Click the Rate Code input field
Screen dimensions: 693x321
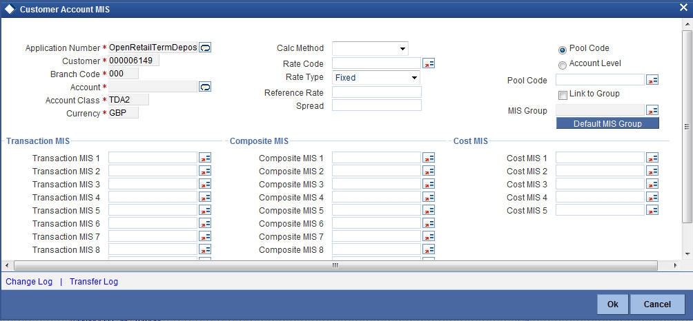coord(377,63)
